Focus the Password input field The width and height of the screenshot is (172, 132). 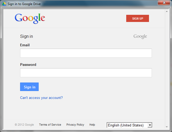[x=86, y=73]
